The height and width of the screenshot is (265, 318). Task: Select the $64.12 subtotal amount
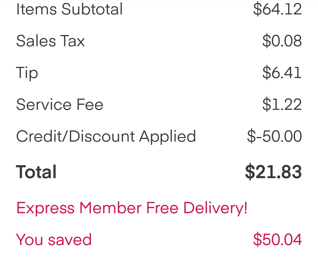pyautogui.click(x=277, y=9)
